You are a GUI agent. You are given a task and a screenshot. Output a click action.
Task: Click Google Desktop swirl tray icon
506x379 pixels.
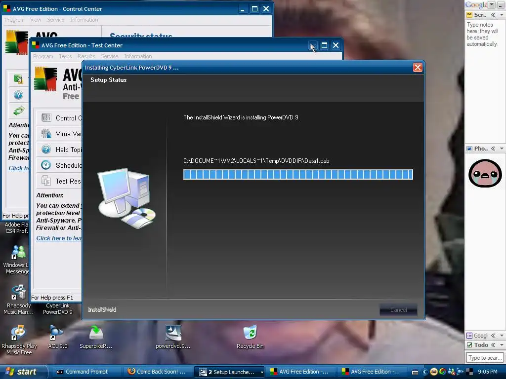pyautogui.click(x=442, y=372)
